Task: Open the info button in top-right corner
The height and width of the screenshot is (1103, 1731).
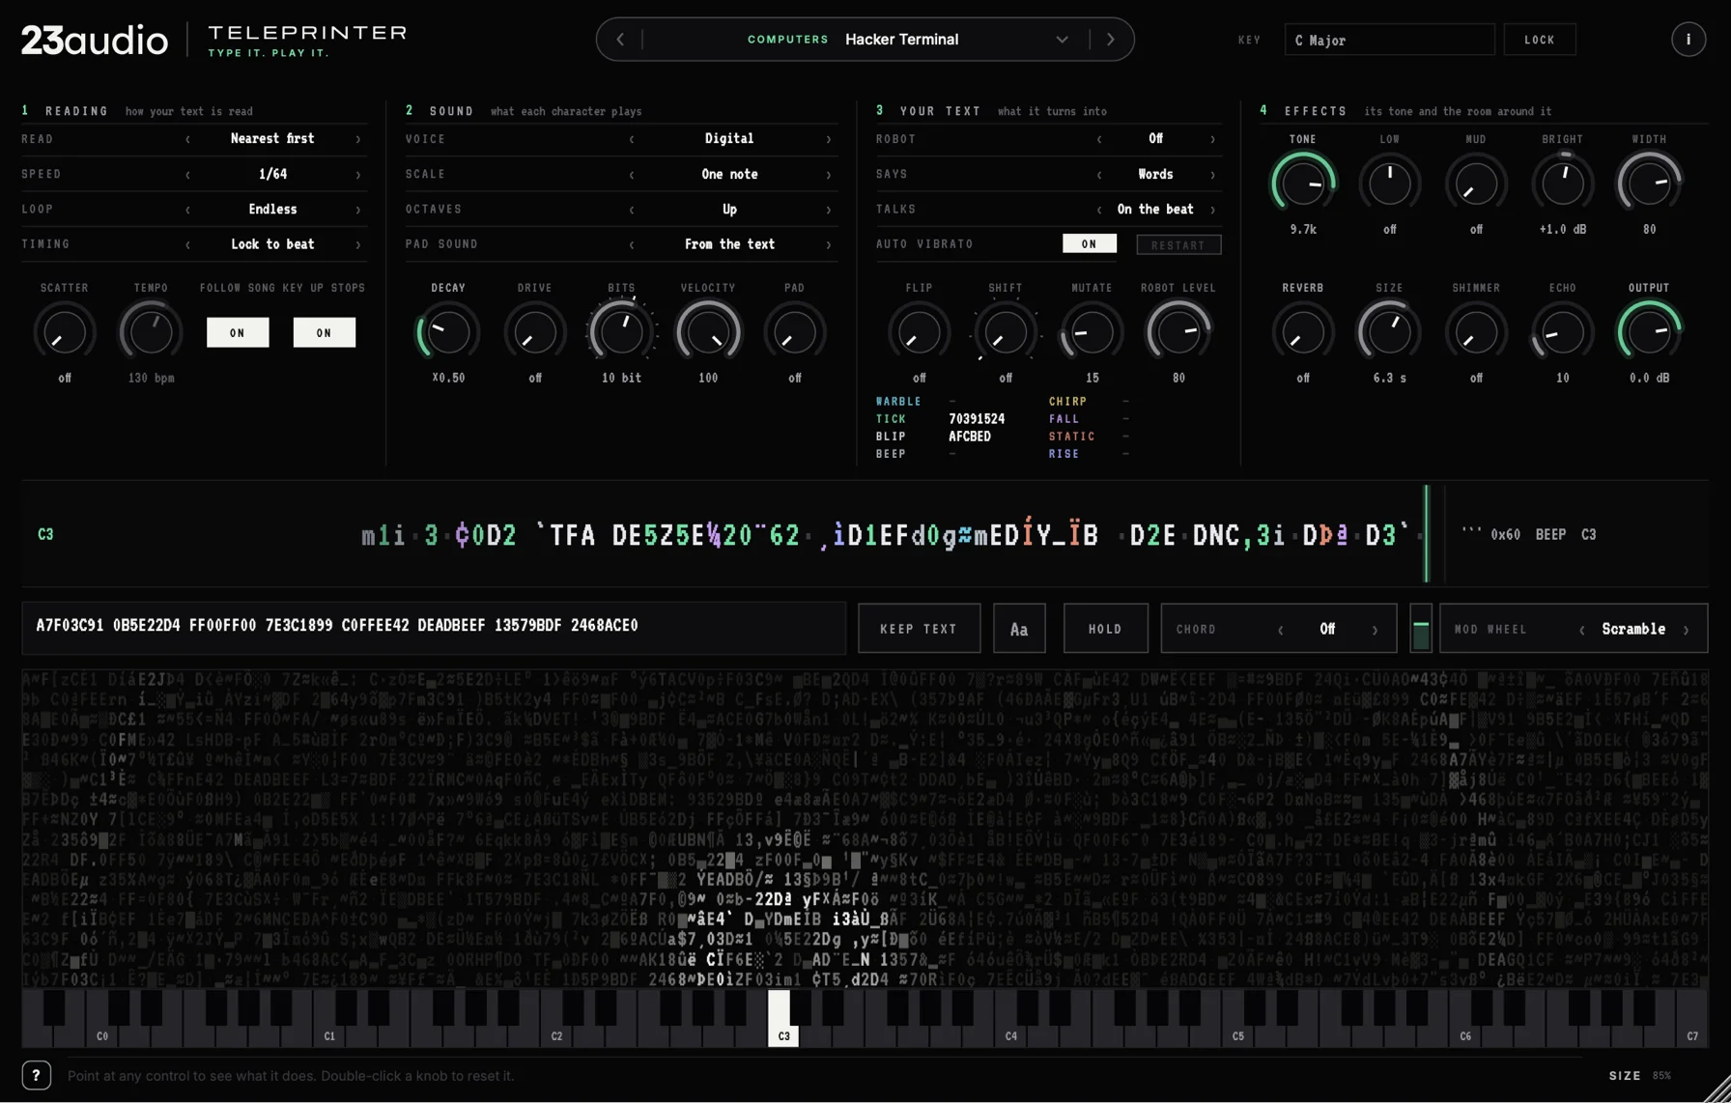Action: point(1688,40)
